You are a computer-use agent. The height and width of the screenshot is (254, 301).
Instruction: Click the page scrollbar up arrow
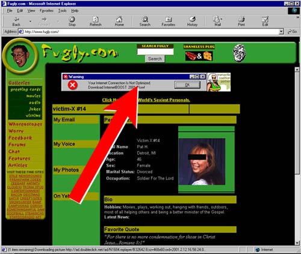pos(297,70)
